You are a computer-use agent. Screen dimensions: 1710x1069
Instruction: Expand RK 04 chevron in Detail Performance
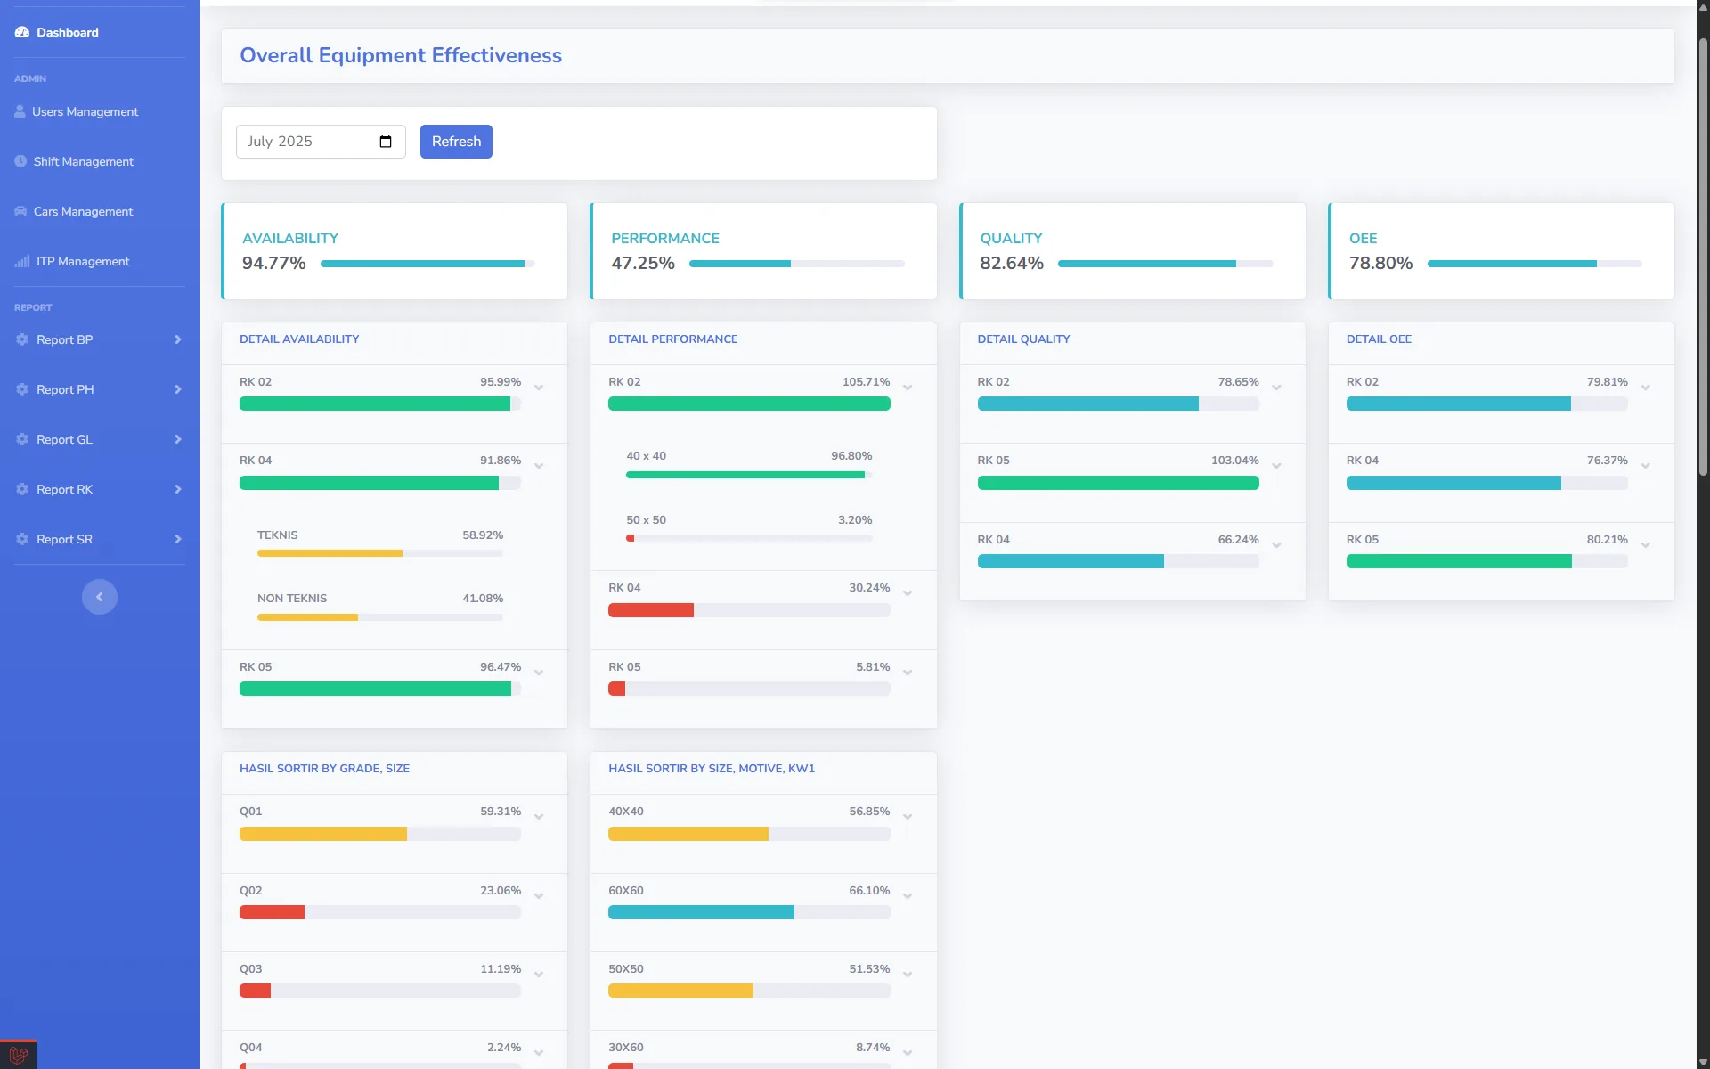[x=908, y=593]
